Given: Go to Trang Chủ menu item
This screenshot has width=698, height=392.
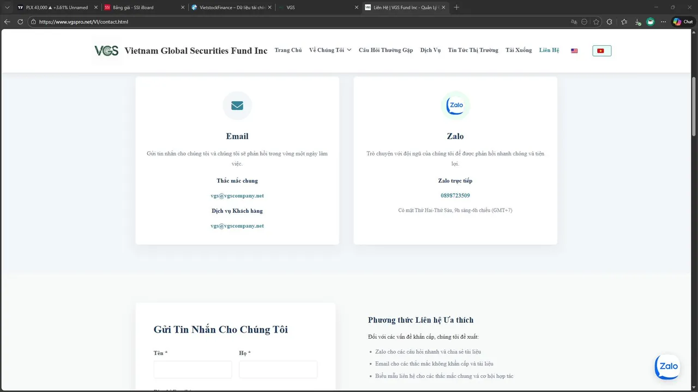Looking at the screenshot, I should click(x=288, y=50).
